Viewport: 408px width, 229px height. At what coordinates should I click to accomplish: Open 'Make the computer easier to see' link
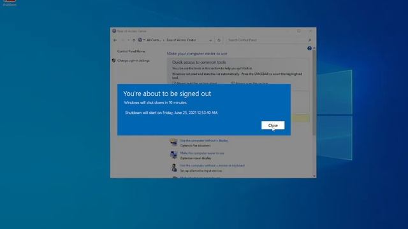202,153
